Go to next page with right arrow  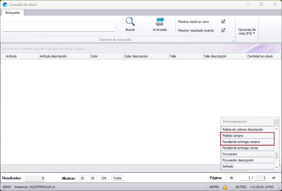tap(273, 178)
